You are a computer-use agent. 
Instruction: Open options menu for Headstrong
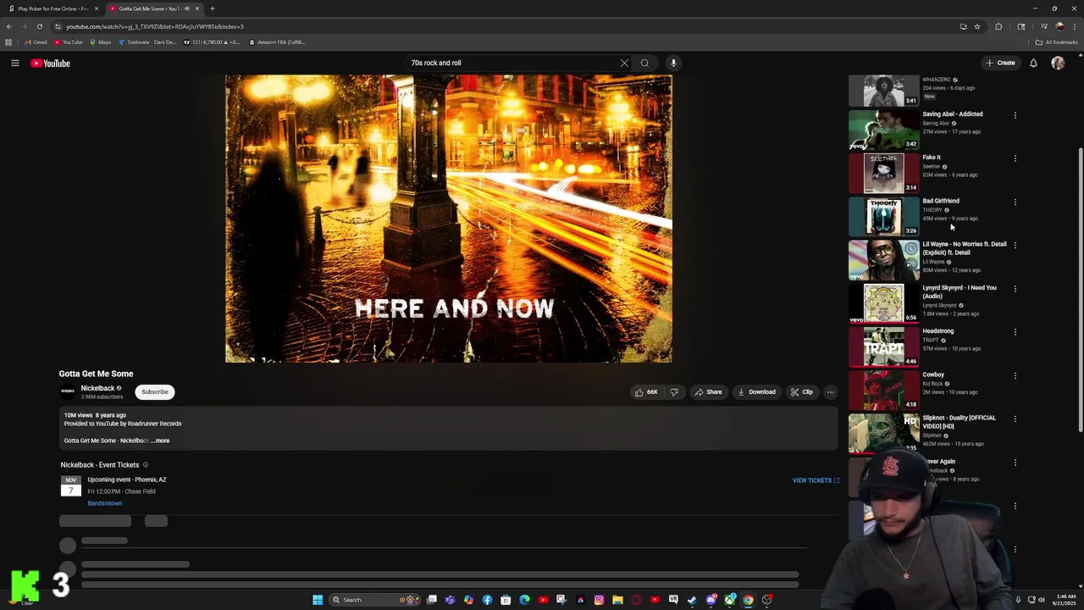click(x=1015, y=332)
